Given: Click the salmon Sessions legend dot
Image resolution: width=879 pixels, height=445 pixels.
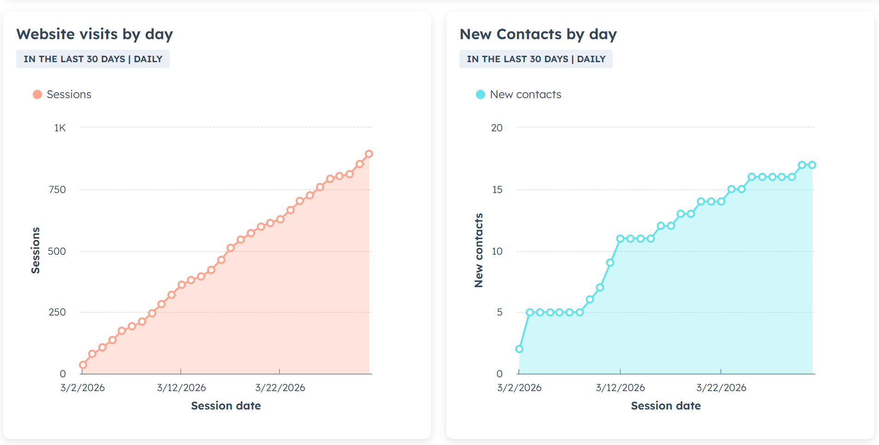Looking at the screenshot, I should [x=37, y=94].
